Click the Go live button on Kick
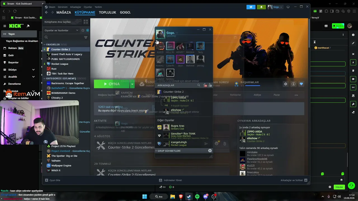The height and width of the screenshot is (201, 358). click(338, 26)
